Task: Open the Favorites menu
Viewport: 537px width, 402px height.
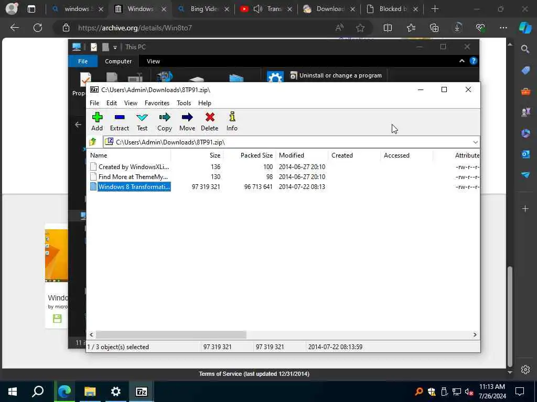Action: tap(157, 103)
